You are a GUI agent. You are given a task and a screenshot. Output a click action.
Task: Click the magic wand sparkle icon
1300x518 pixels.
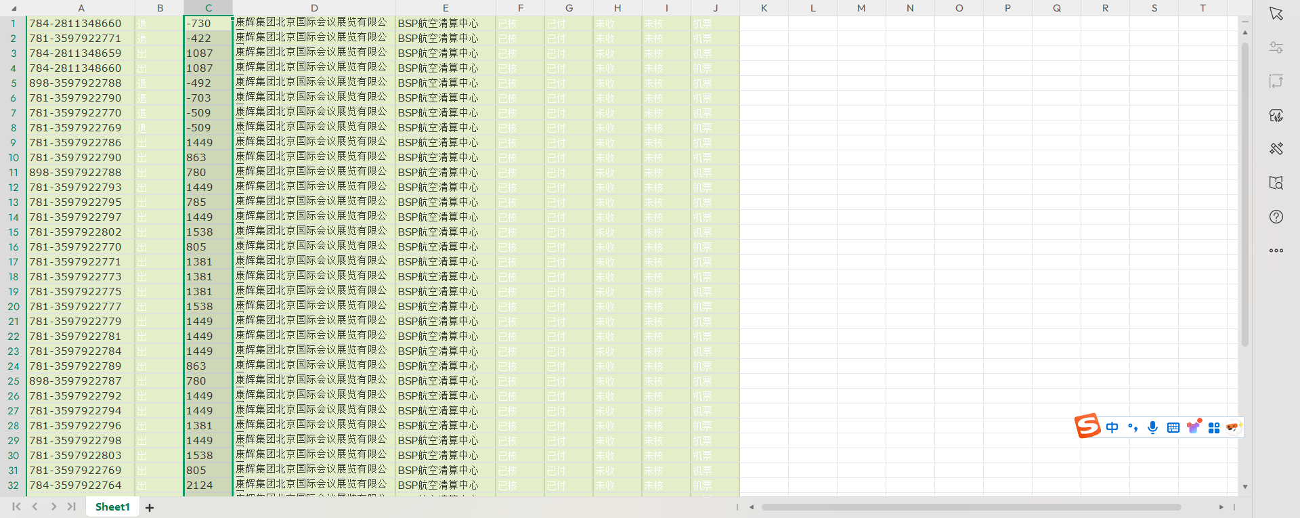click(1276, 149)
